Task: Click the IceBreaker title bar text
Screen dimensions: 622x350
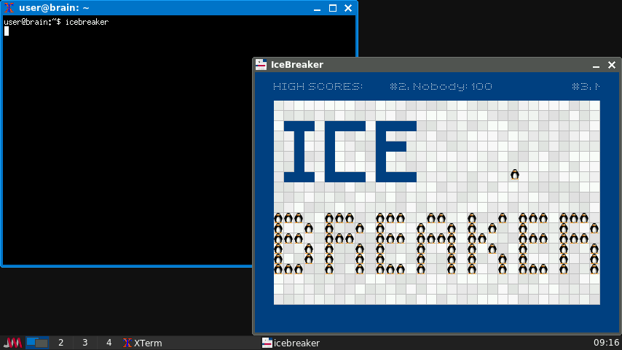Action: point(297,65)
